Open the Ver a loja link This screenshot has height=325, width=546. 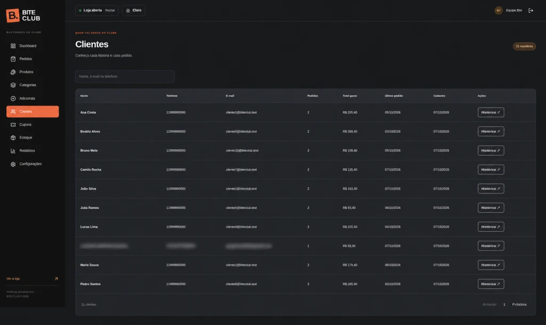click(33, 279)
